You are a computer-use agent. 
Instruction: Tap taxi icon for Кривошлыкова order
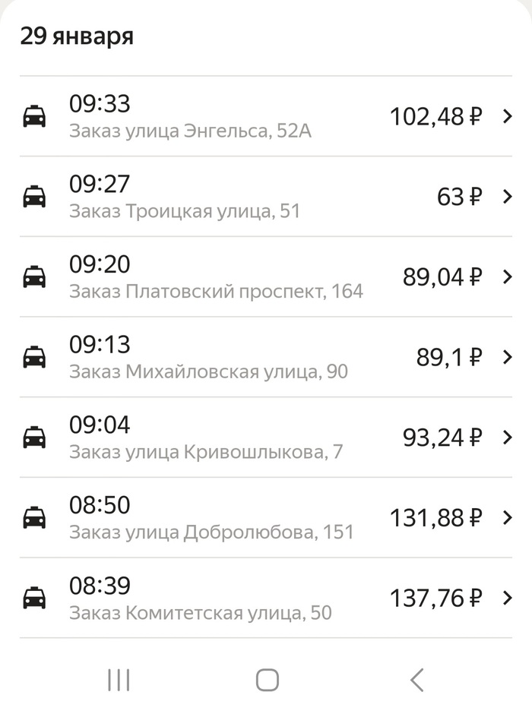pos(34,438)
